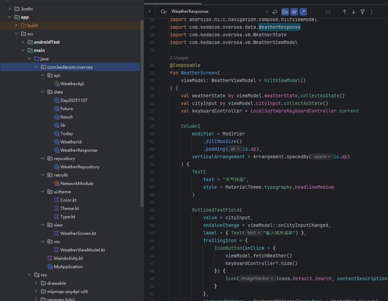This screenshot has height=301, width=388.
Task: Click hiltViewModel() call on line 23
Action: (x=285, y=80)
